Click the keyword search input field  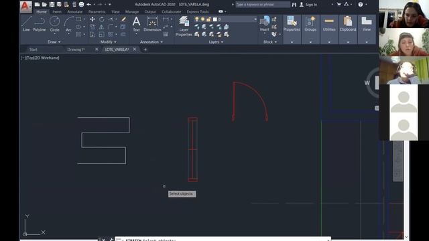point(263,5)
